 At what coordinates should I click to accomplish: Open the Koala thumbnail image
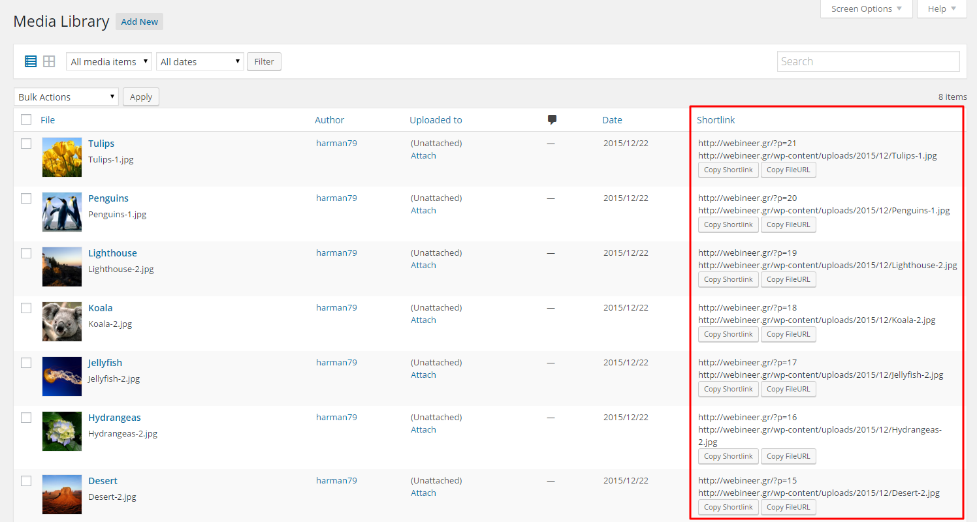pyautogui.click(x=62, y=322)
